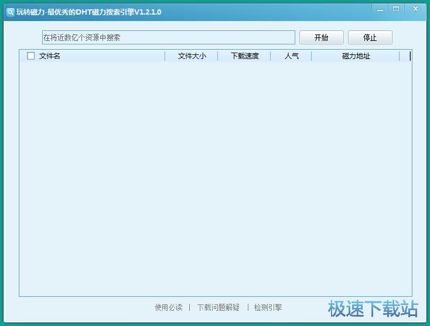The width and height of the screenshot is (430, 326).
Task: Click the 停止 button to stop search
Action: pos(370,37)
